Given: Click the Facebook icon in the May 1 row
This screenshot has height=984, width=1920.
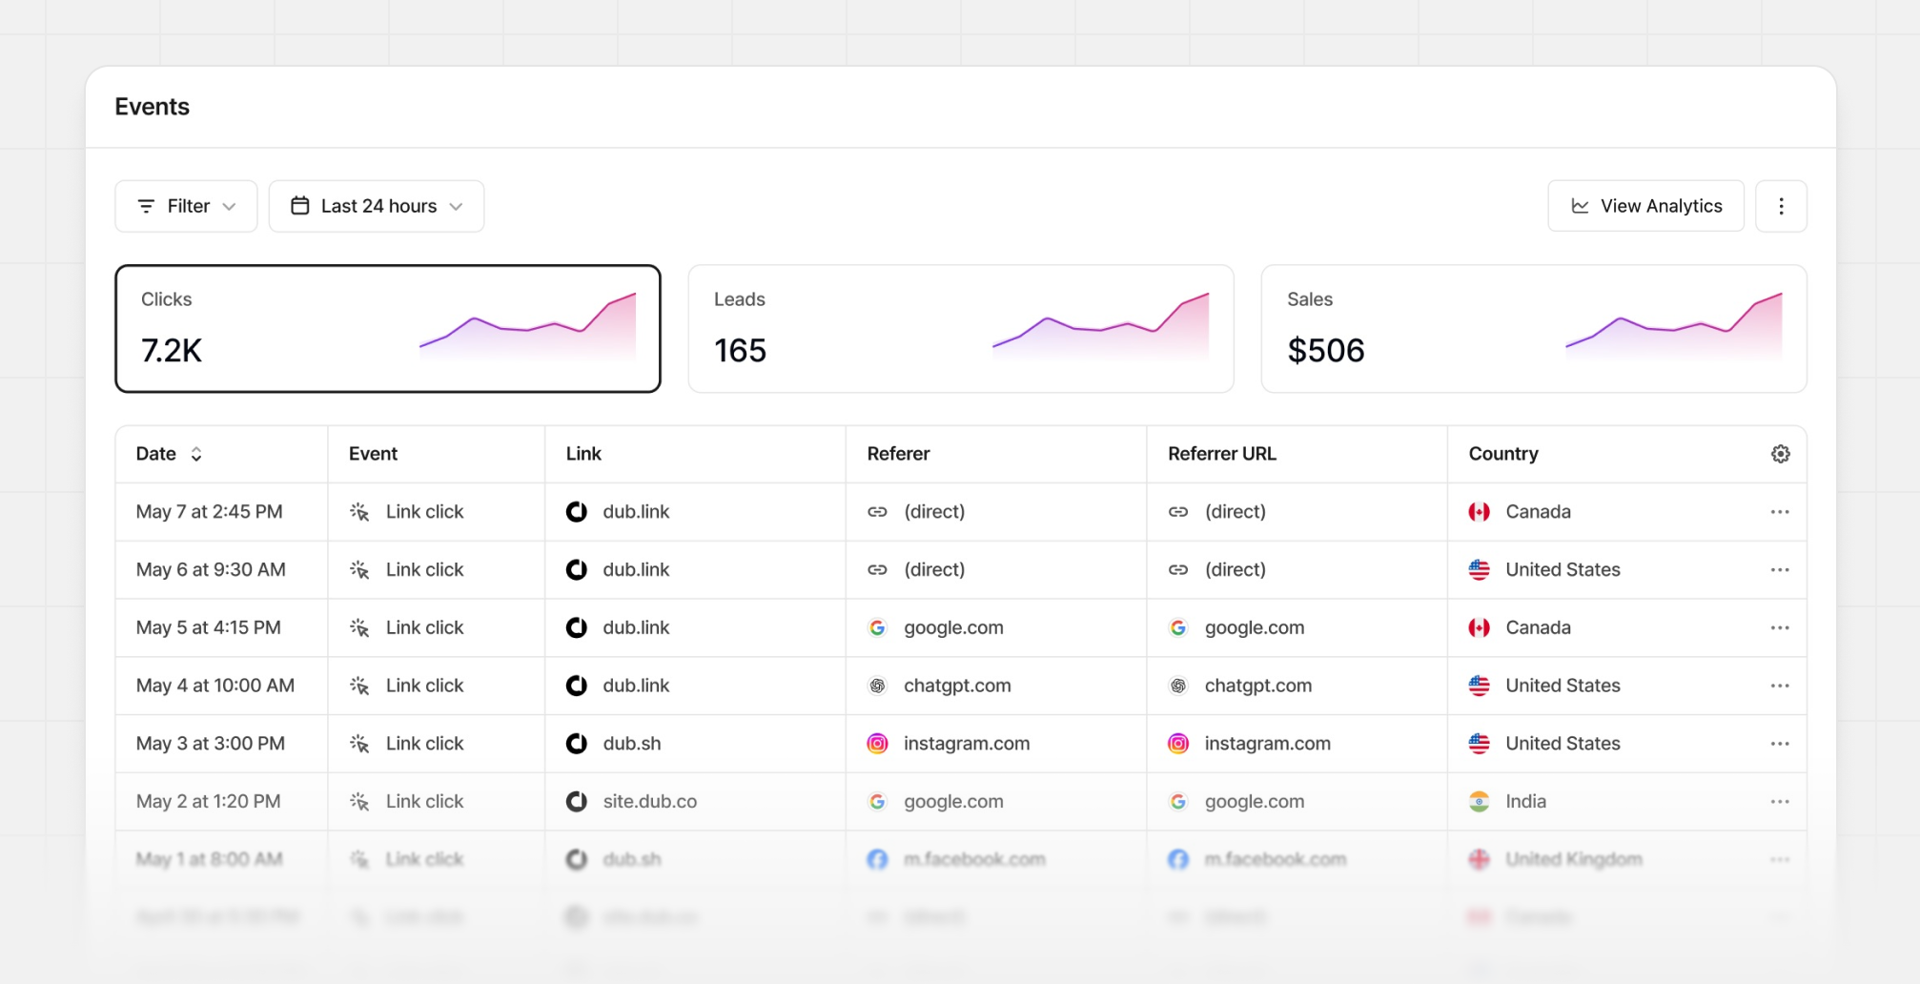Looking at the screenshot, I should pyautogui.click(x=878, y=859).
